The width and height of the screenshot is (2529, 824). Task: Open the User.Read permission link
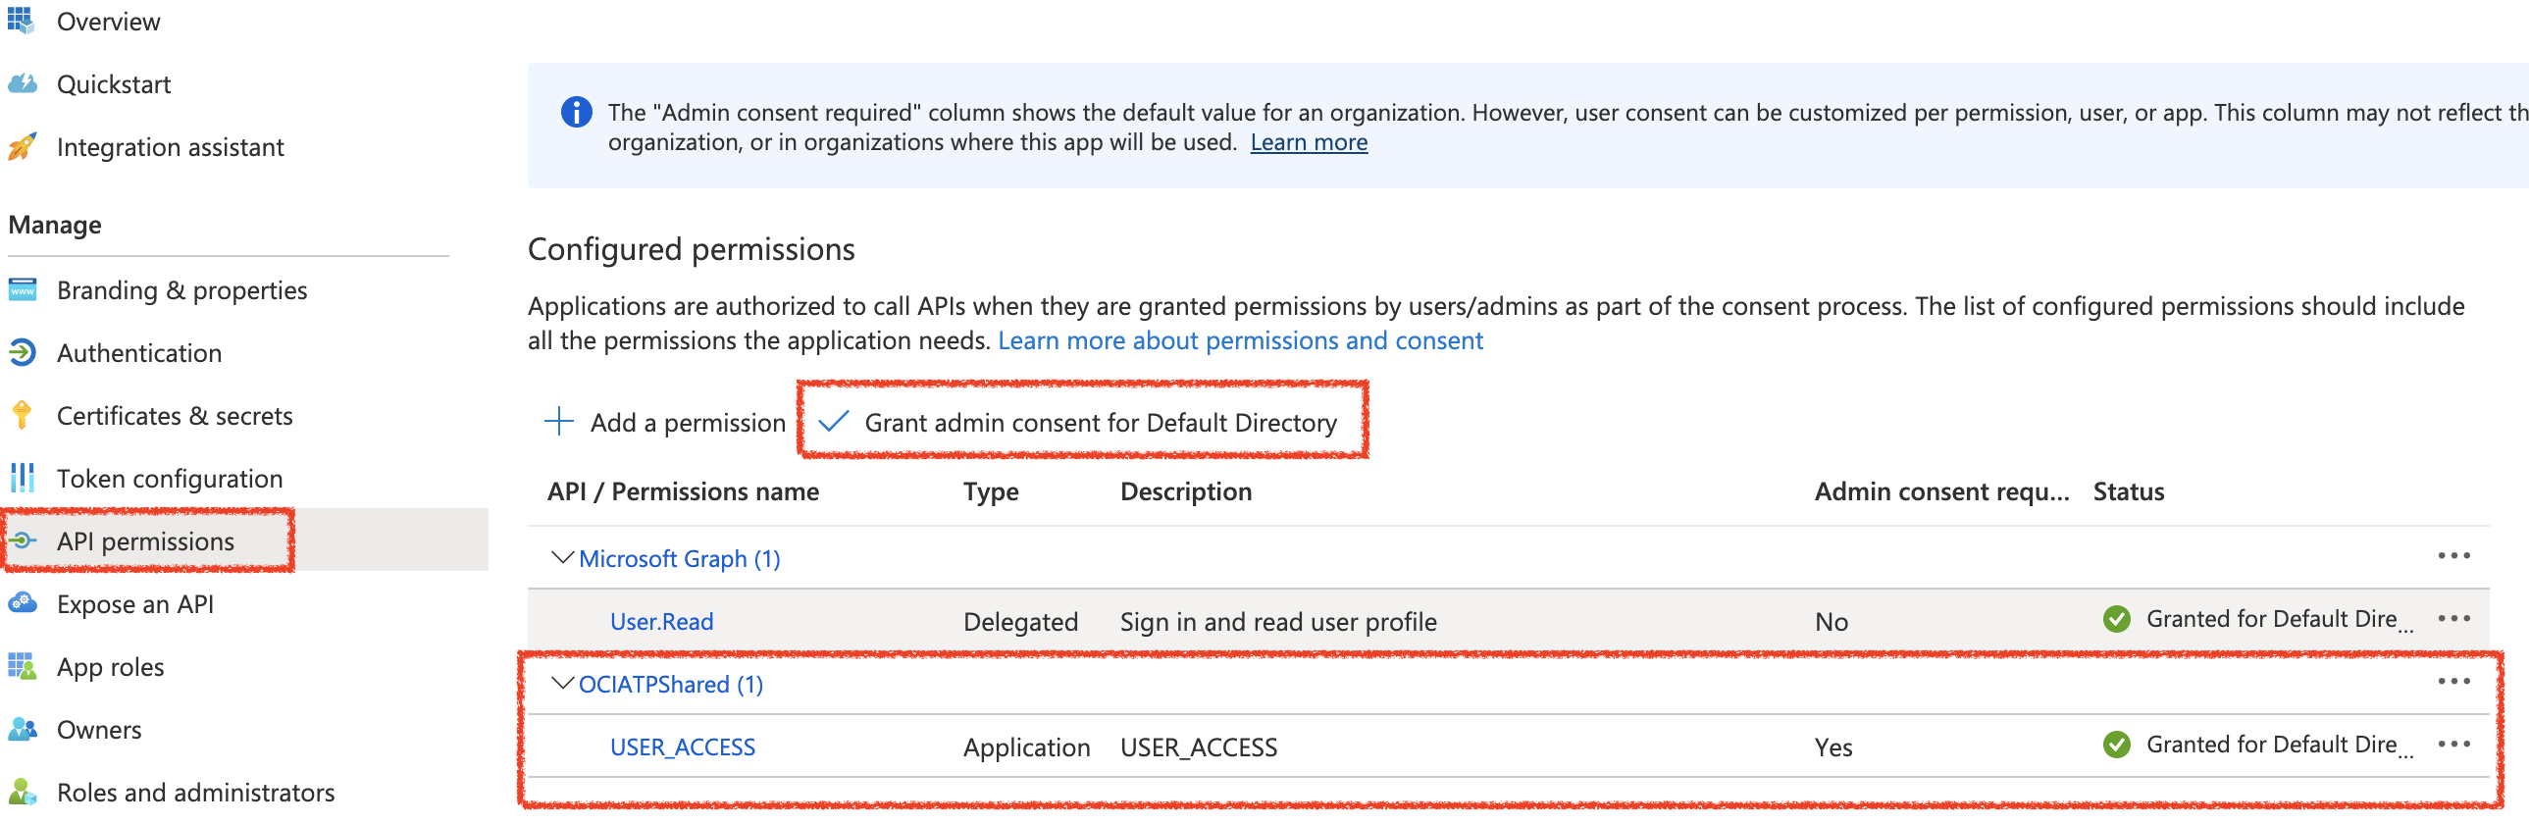(662, 622)
